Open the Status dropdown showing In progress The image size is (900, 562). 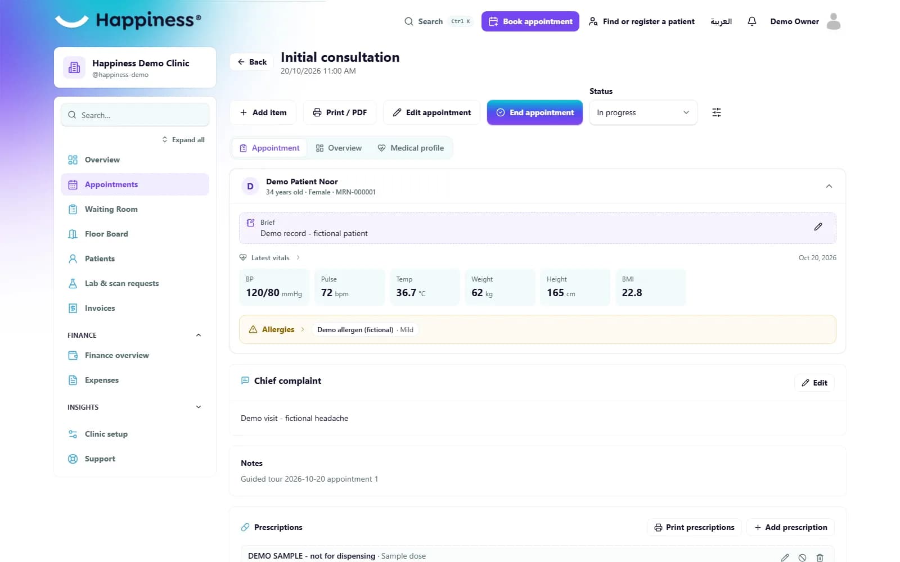coord(643,112)
